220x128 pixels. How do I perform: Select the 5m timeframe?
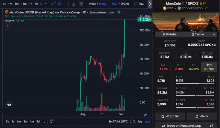tap(16, 4)
